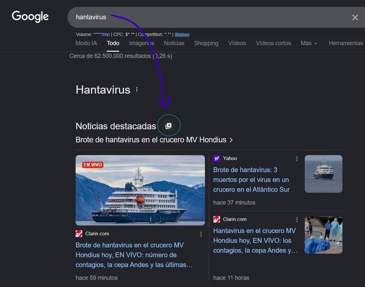Open the Herramientas search tools
The image size is (365, 287).
[346, 43]
